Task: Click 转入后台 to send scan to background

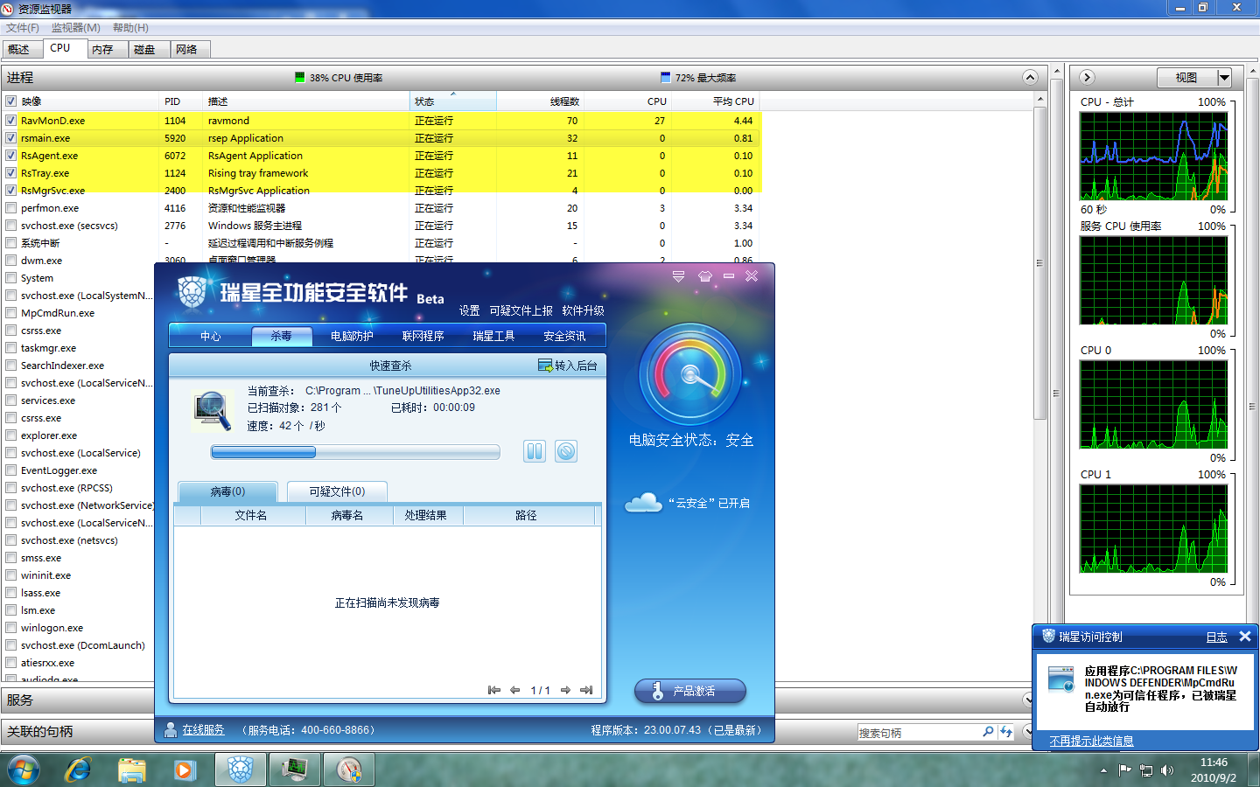Action: click(568, 366)
